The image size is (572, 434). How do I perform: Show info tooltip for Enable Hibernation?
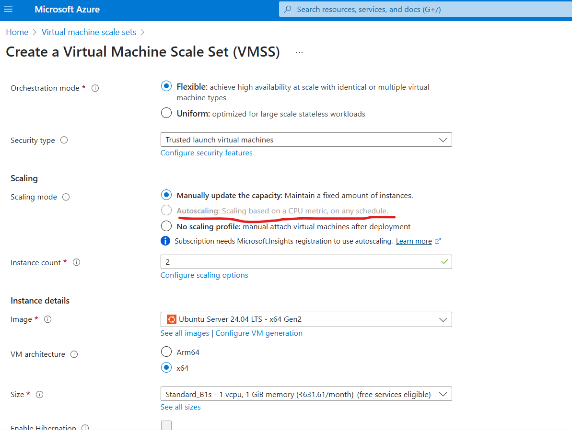(85, 427)
